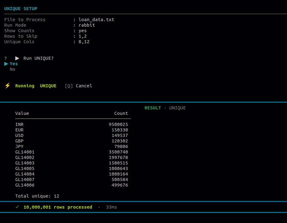Click the Run UNIQUE? prompt text

(39, 58)
